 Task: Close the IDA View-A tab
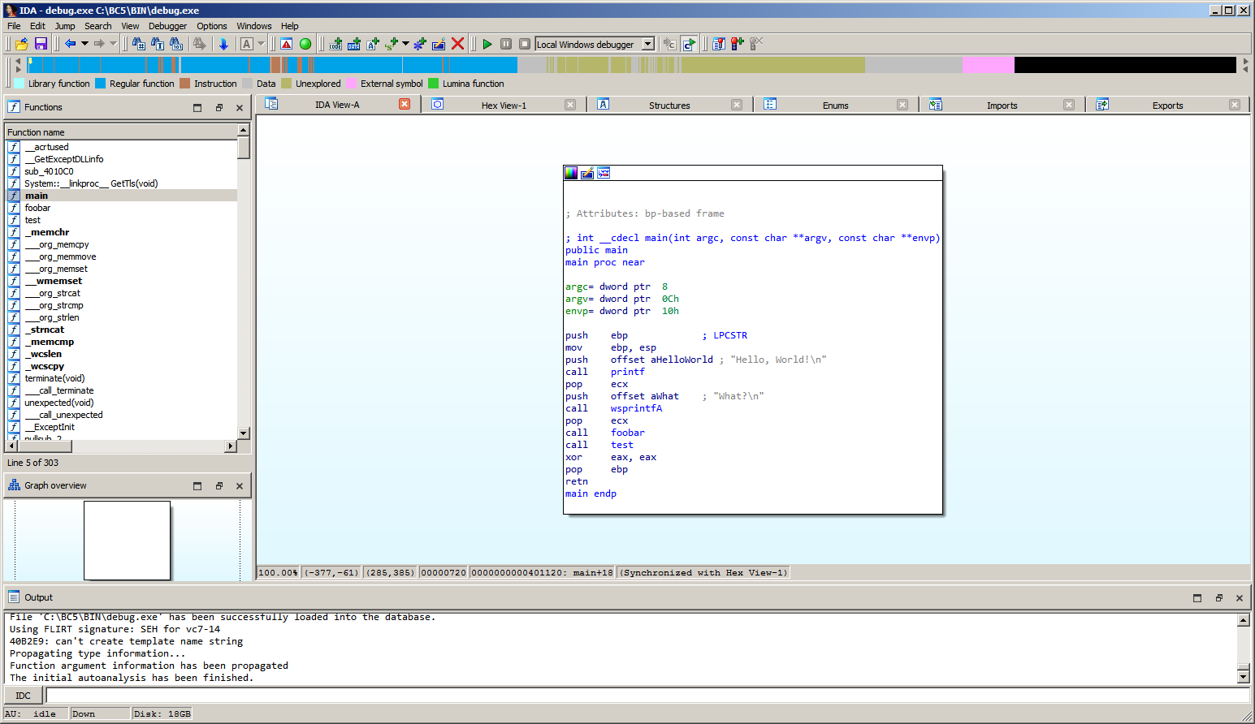[405, 104]
